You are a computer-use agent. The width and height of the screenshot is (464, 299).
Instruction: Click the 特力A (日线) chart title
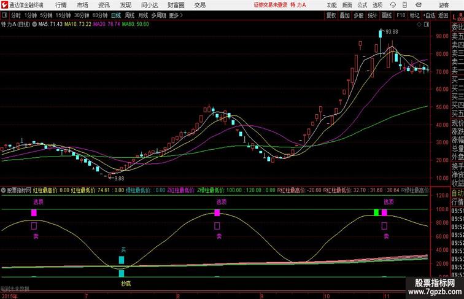pyautogui.click(x=16, y=25)
